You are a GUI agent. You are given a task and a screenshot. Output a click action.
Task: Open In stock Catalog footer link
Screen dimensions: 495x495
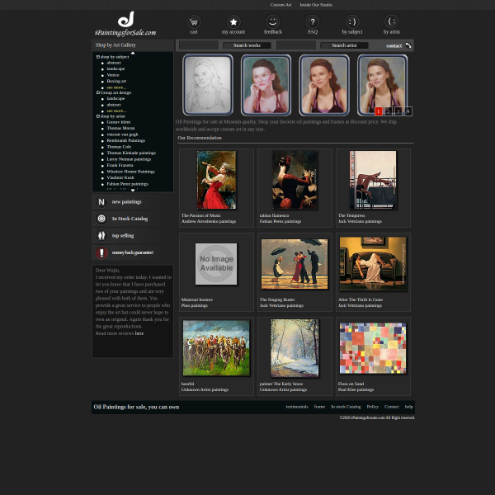tap(346, 407)
